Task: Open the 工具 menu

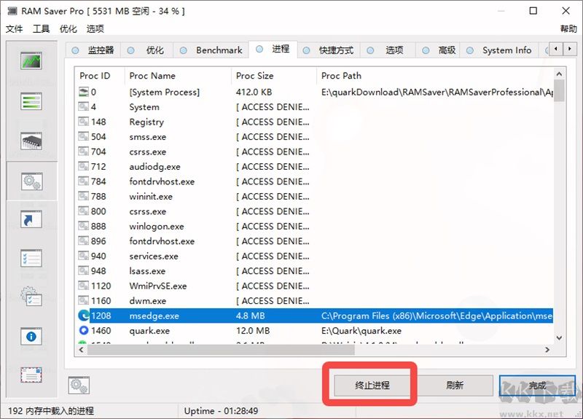Action: 41,28
